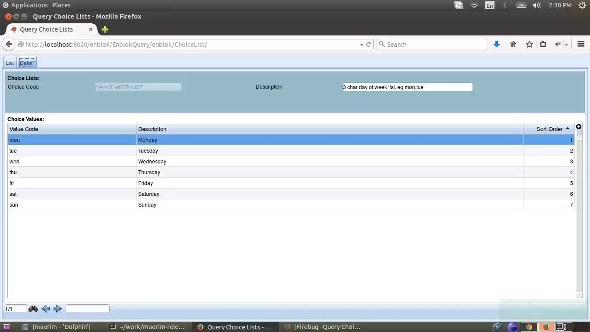The image size is (590, 332).
Task: Click the binoculars search icon in pagination bar
Action: coord(33,308)
